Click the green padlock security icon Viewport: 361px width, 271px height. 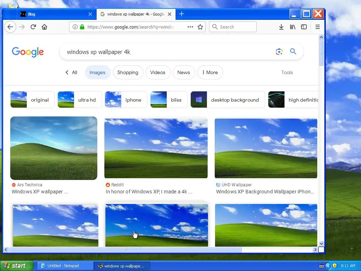pyautogui.click(x=82, y=27)
